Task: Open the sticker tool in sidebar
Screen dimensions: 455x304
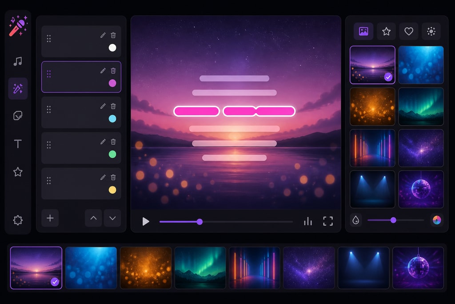Action: coord(18,116)
